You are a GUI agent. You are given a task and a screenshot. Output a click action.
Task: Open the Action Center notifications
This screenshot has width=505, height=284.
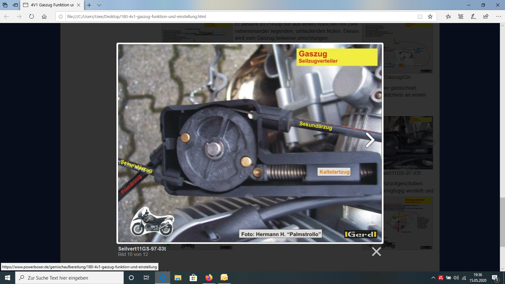pyautogui.click(x=495, y=278)
